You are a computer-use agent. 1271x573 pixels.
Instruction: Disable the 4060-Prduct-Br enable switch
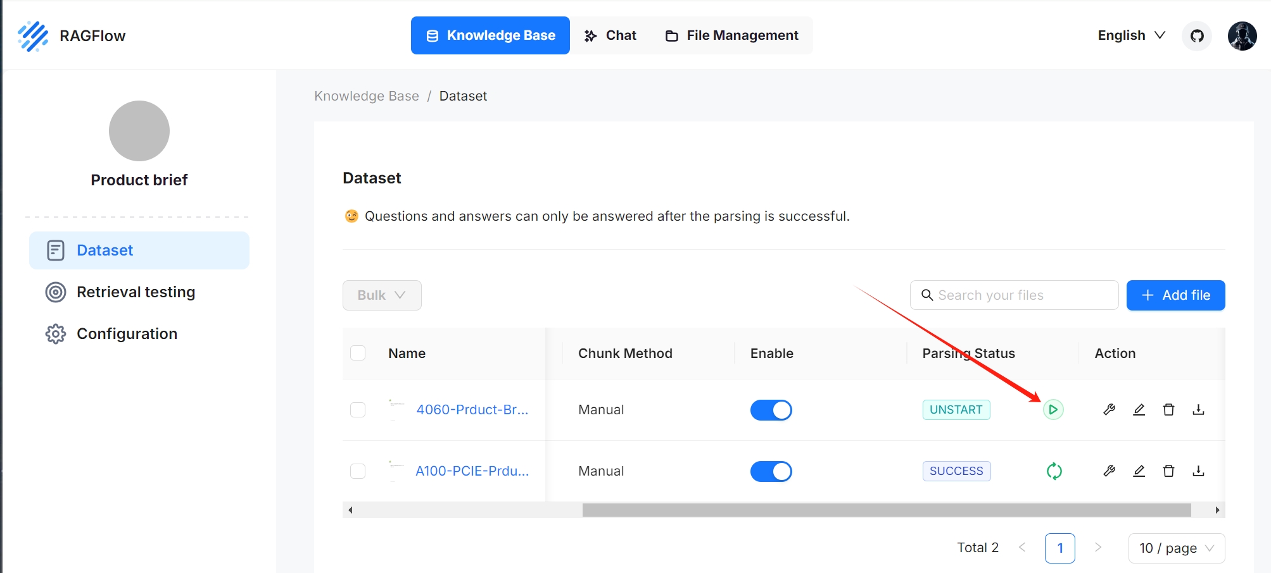[771, 410]
